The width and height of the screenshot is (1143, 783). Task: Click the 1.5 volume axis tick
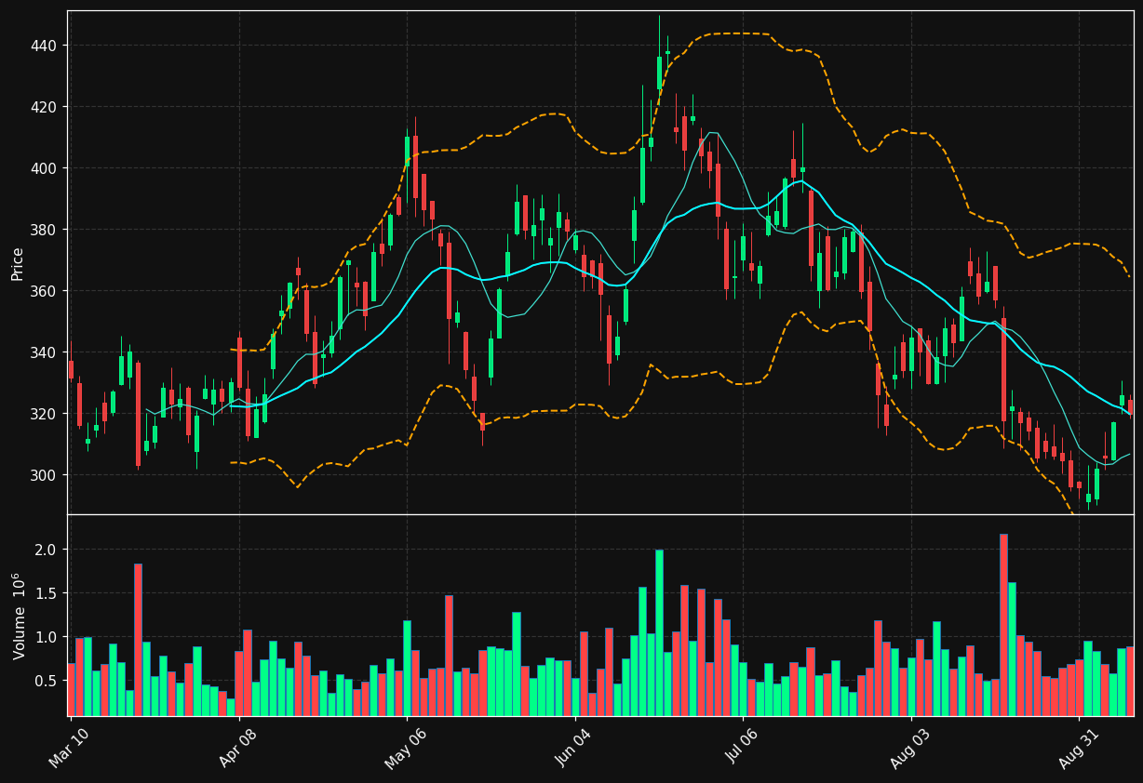coord(47,593)
